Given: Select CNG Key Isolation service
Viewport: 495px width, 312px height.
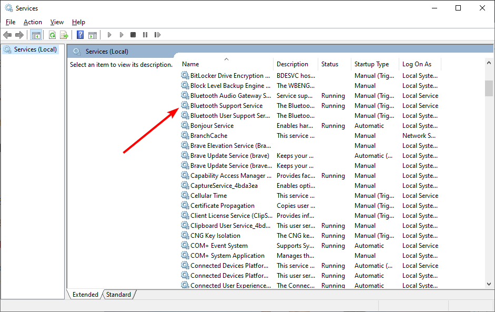Looking at the screenshot, I should pos(310,236).
